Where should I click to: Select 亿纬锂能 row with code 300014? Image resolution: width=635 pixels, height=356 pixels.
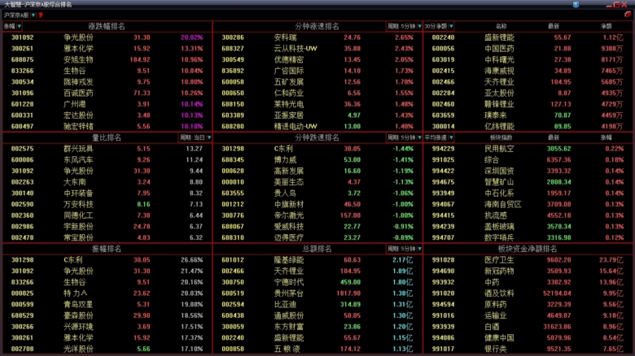(528, 126)
